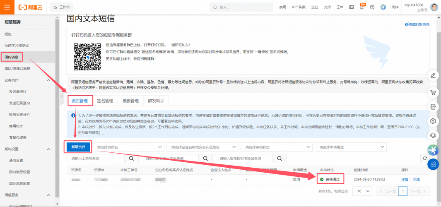Switch to the 模板管理 tab
This screenshot has width=441, height=207.
pyautogui.click(x=130, y=101)
